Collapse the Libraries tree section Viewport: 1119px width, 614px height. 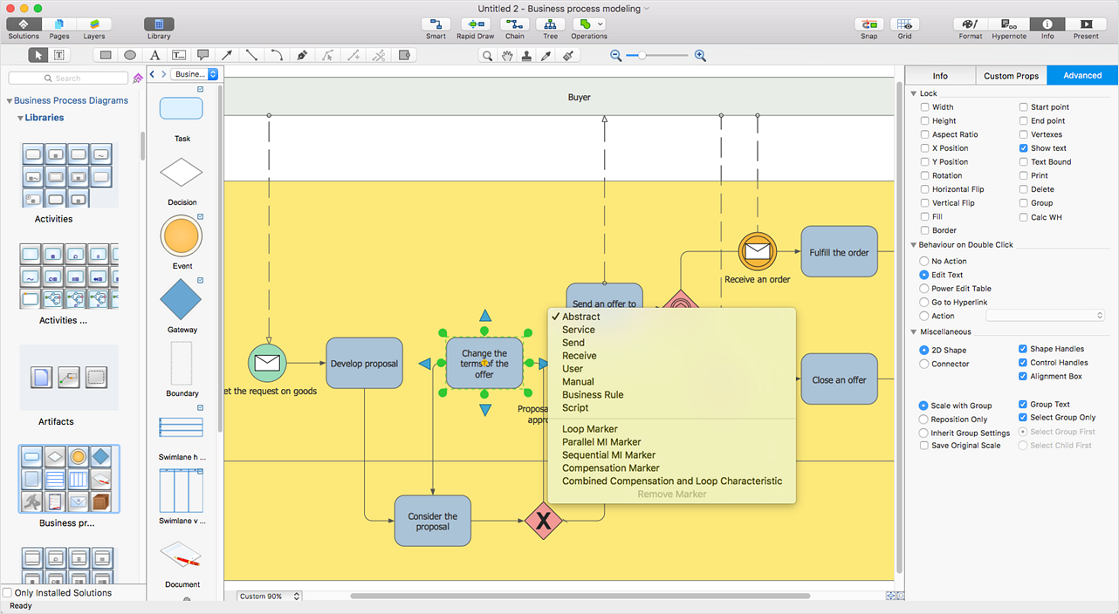point(20,118)
